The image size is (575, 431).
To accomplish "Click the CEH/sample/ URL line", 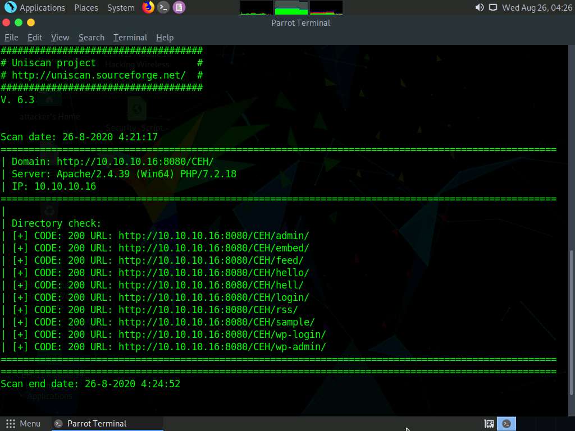I will coord(217,322).
